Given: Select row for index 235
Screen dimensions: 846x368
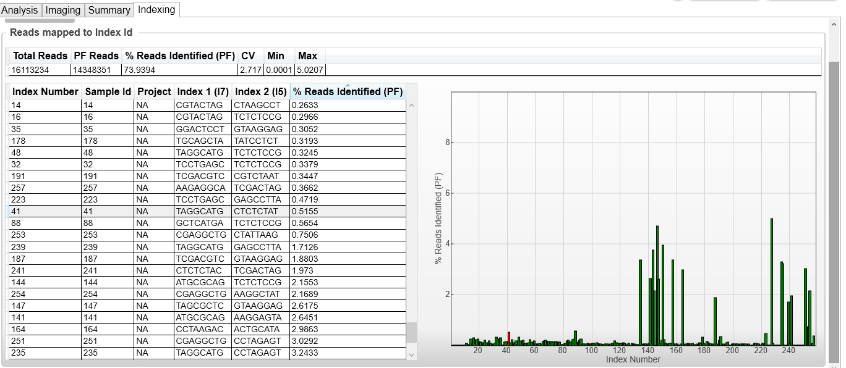Looking at the screenshot, I should tap(207, 353).
